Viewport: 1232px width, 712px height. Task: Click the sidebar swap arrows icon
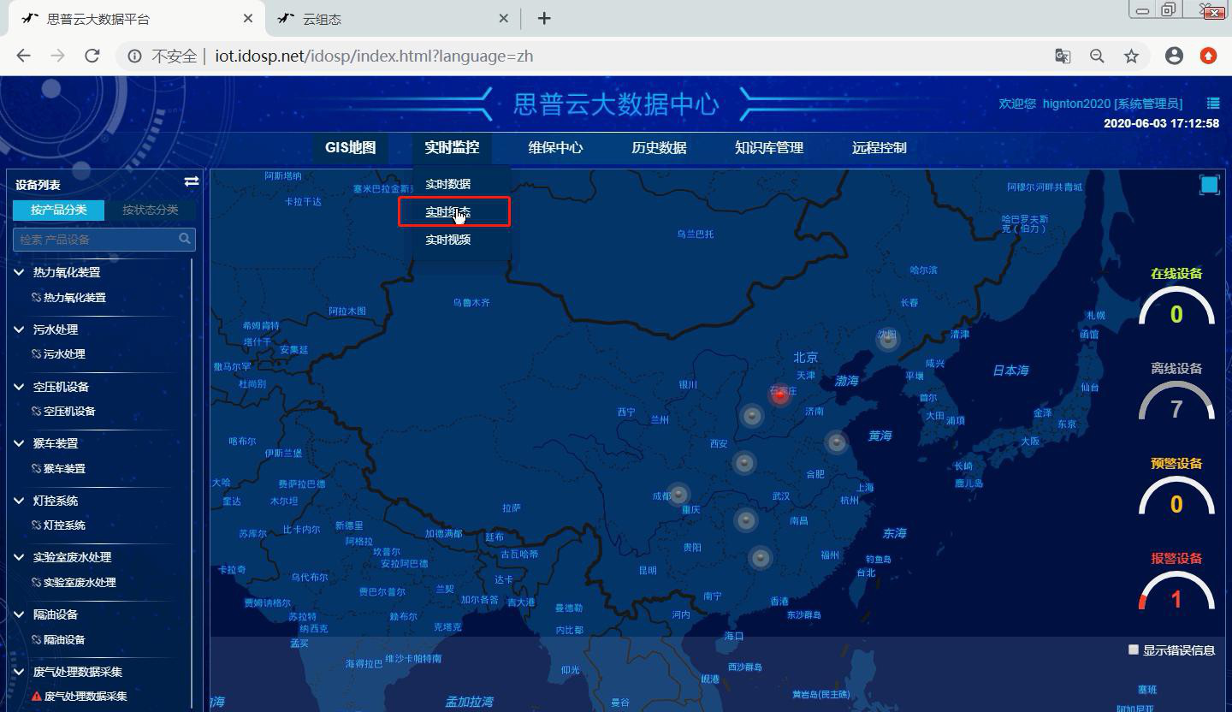click(x=192, y=181)
